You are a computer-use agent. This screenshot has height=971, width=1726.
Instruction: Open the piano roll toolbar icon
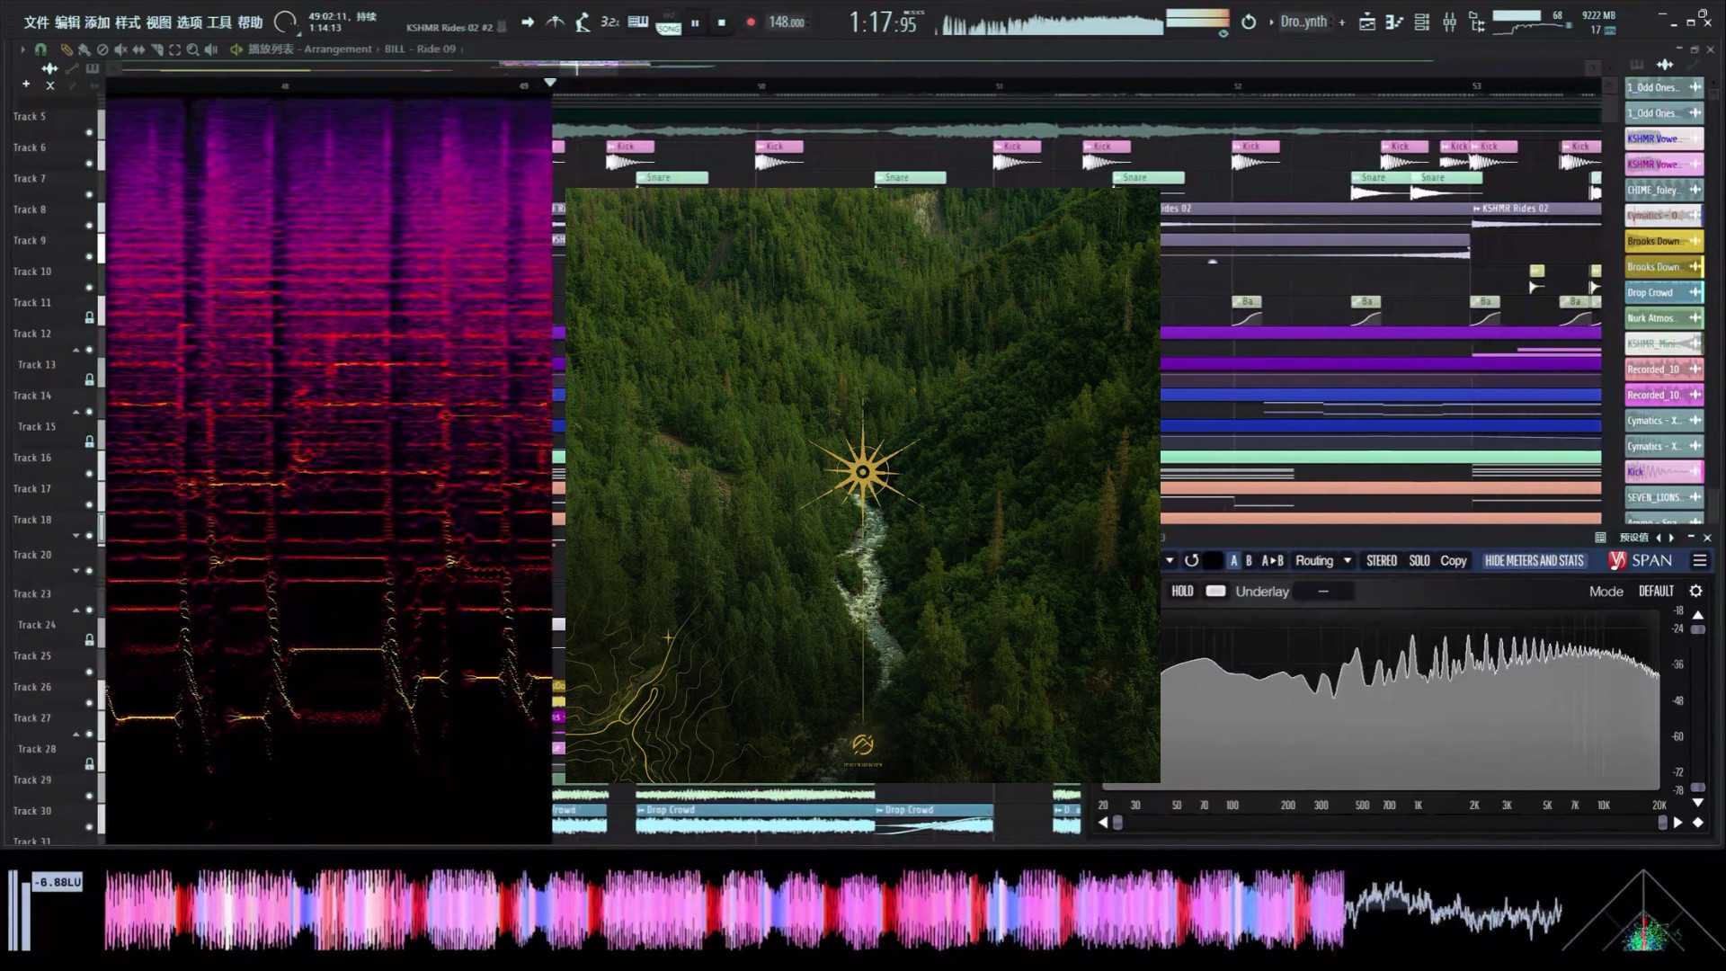(1394, 22)
